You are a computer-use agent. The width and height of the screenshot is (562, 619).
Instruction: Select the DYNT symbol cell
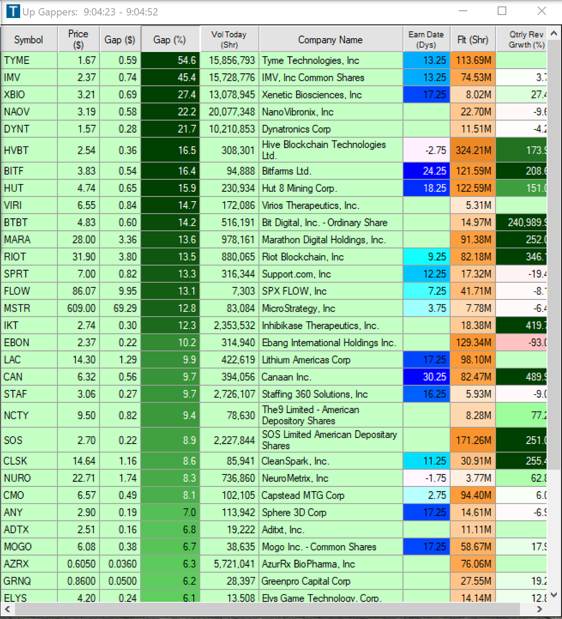29,128
